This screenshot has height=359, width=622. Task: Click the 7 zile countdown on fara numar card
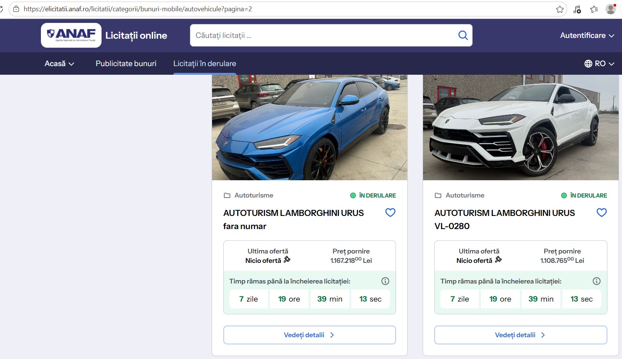pyautogui.click(x=248, y=299)
